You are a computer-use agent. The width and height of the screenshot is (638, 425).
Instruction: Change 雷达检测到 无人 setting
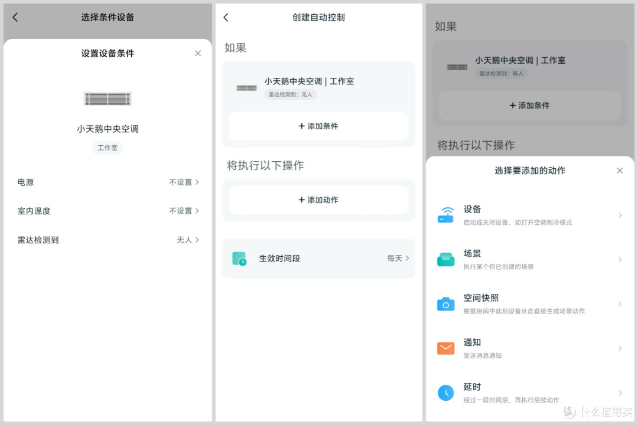pyautogui.click(x=188, y=240)
